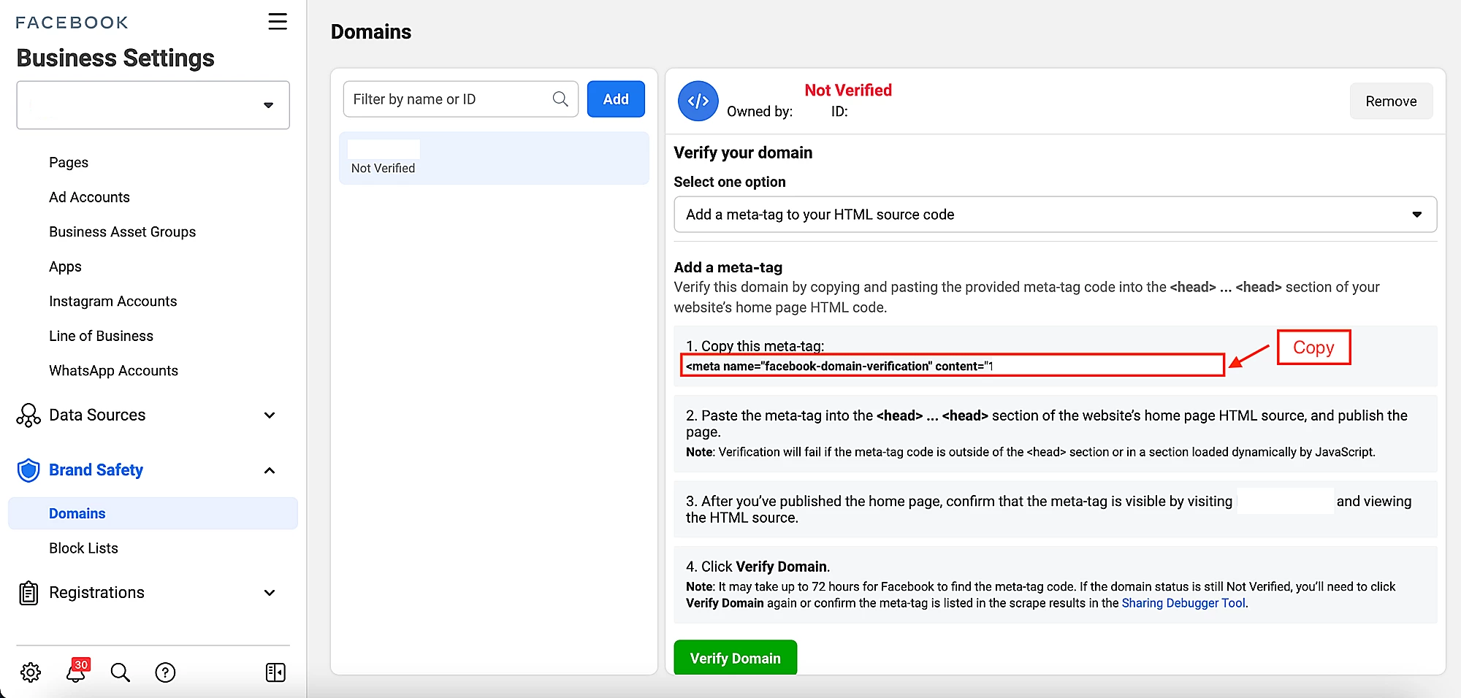Open Instagram Accounts

coord(112,301)
